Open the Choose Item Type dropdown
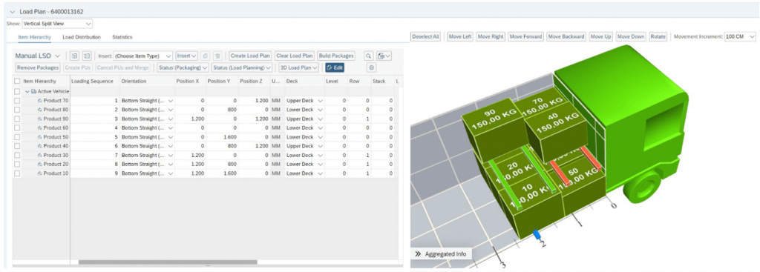The width and height of the screenshot is (760, 272). [x=142, y=56]
